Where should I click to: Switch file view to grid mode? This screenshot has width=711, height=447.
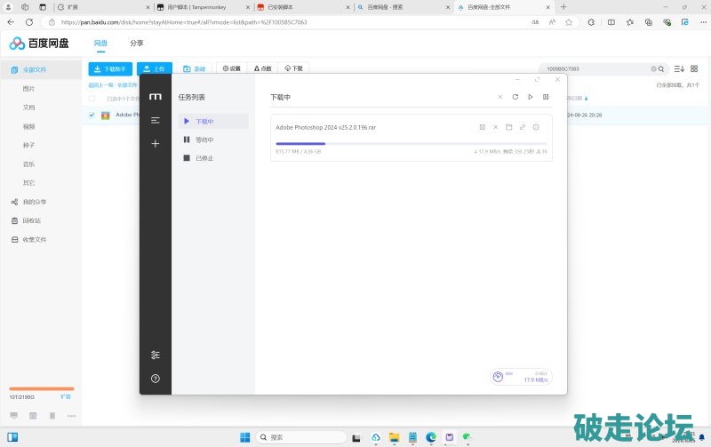[694, 68]
